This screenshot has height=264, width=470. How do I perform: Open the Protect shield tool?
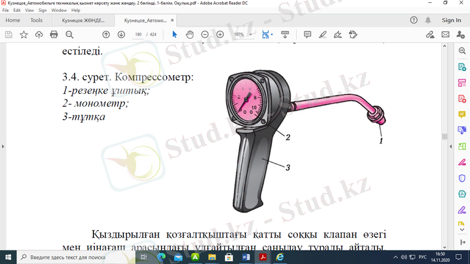click(462, 178)
